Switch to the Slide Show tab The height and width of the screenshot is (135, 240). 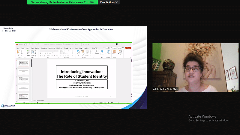[x=59, y=48]
